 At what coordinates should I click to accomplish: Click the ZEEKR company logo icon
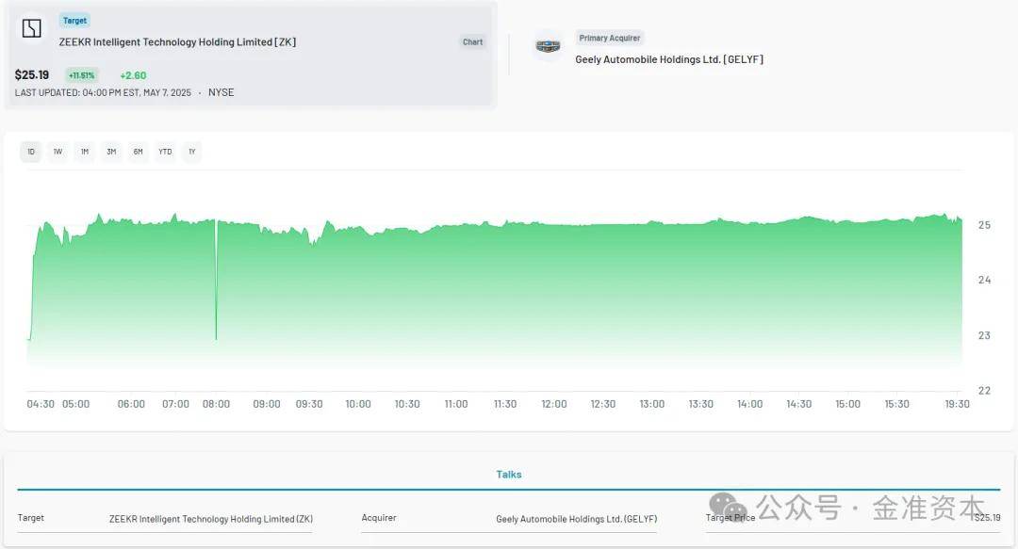(x=32, y=28)
